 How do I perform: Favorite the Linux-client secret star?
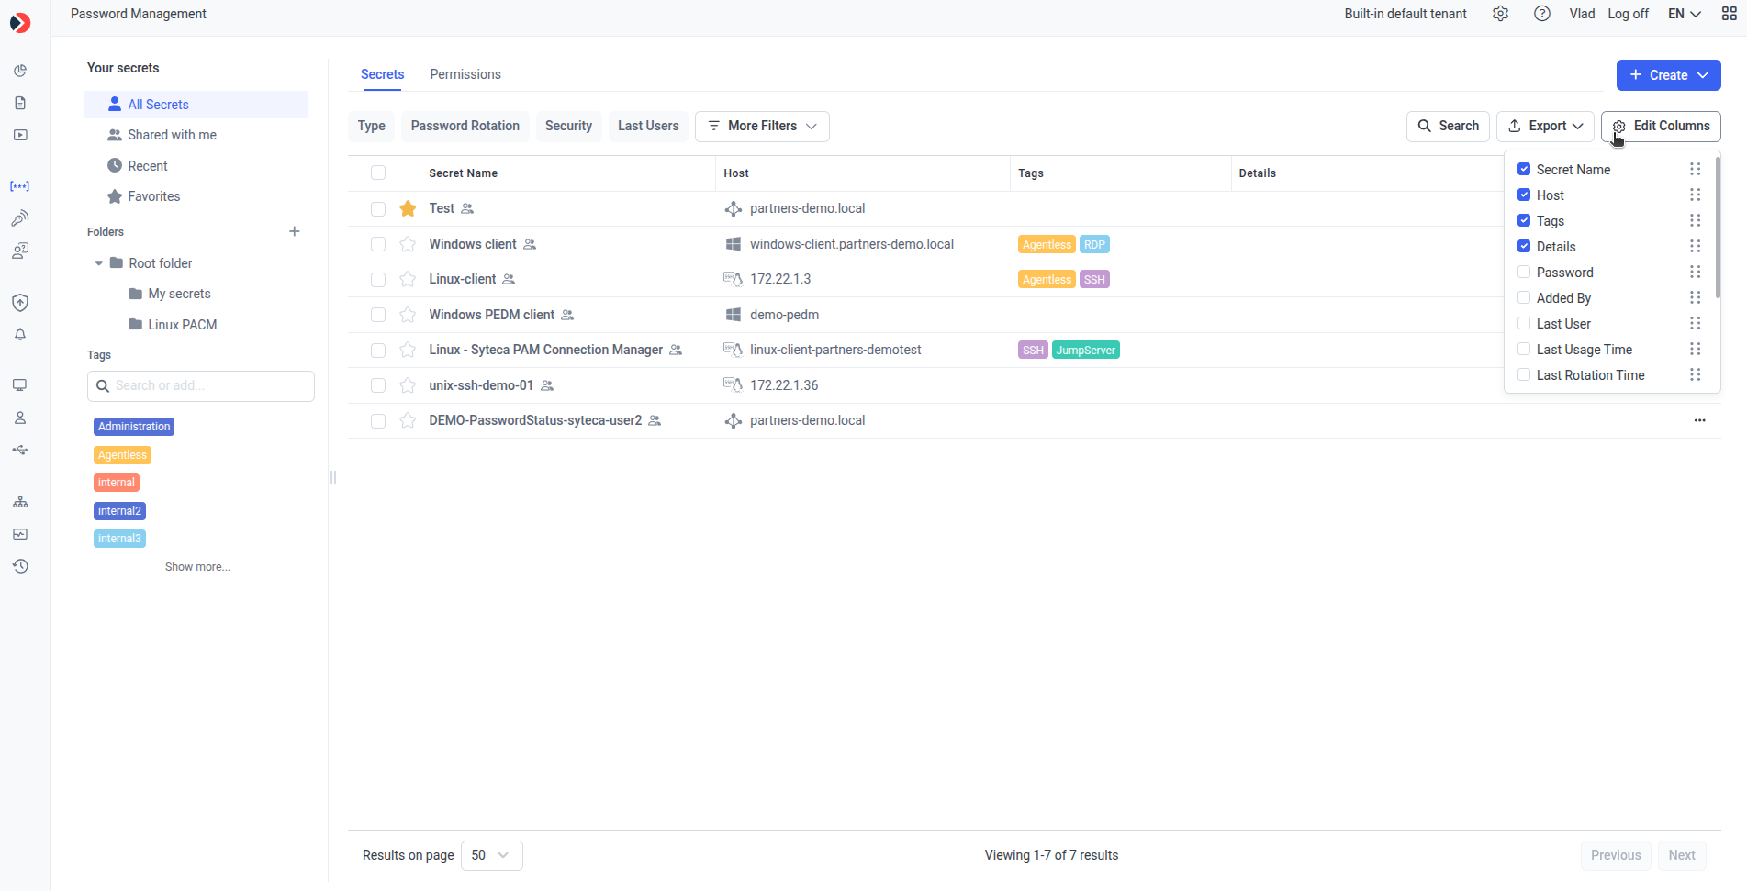point(408,279)
